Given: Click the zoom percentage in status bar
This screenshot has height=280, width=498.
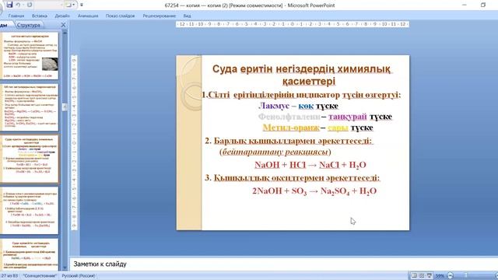Looking at the screenshot, I should tap(440, 276).
